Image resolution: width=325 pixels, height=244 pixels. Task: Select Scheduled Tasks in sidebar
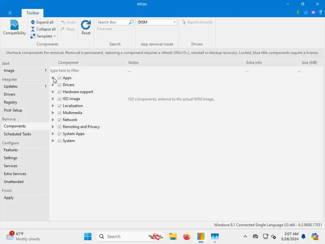24,134
